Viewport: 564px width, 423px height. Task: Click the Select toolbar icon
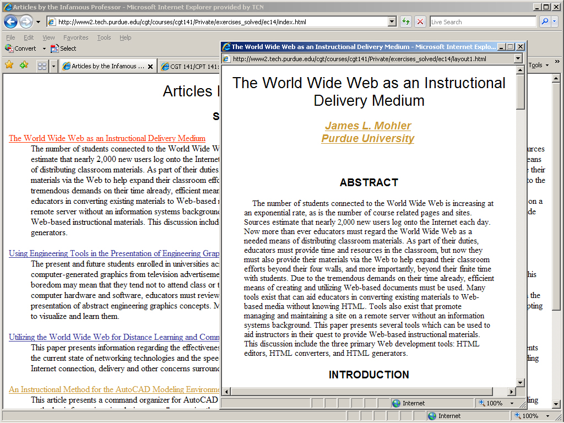point(63,48)
